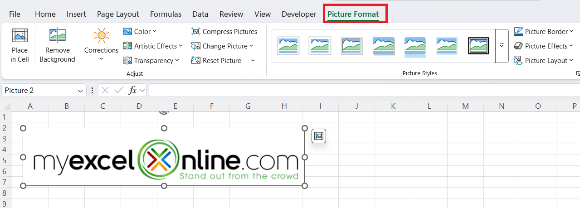Open the File tab

coord(15,14)
